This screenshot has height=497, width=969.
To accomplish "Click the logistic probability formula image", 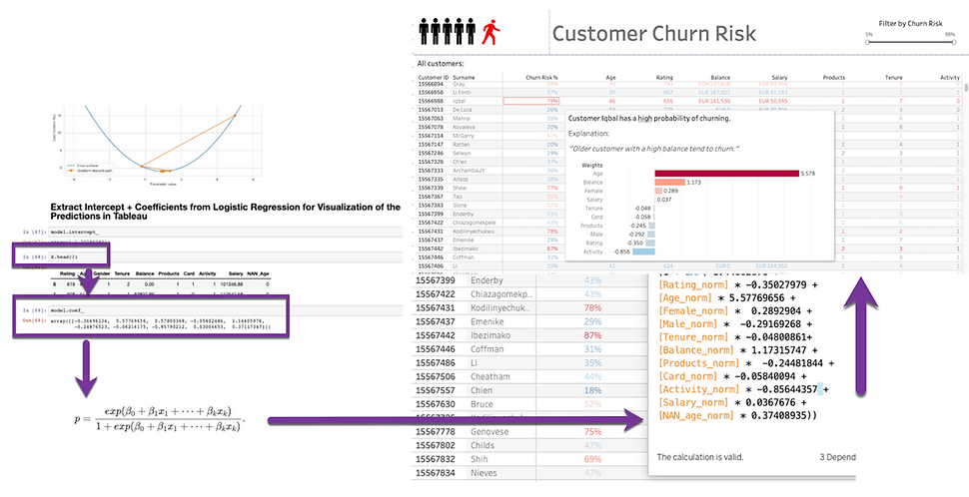I will [160, 420].
